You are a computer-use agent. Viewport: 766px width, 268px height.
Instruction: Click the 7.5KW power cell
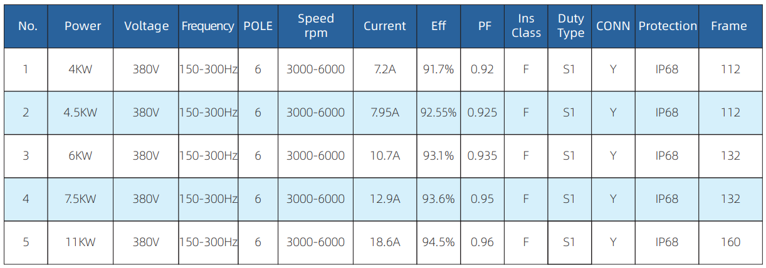click(x=80, y=199)
